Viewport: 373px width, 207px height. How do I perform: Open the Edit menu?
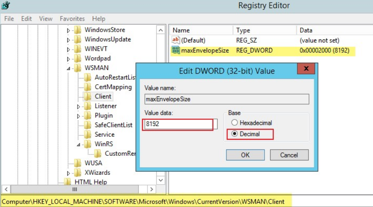(26, 19)
